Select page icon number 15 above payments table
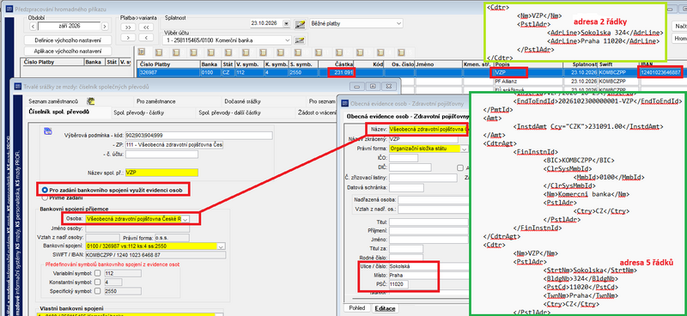The height and width of the screenshot is (316, 687). (x=400, y=52)
